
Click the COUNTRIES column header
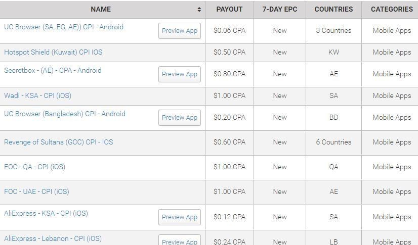click(333, 9)
